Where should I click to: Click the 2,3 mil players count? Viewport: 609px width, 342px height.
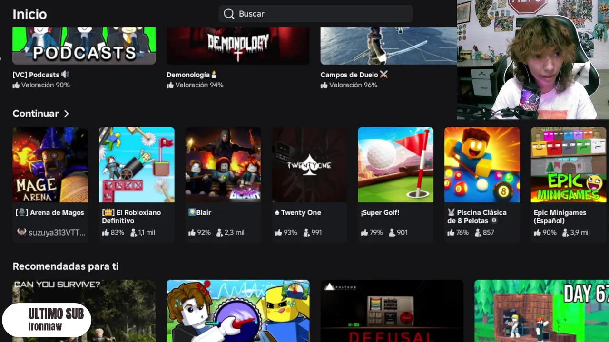[x=235, y=233]
